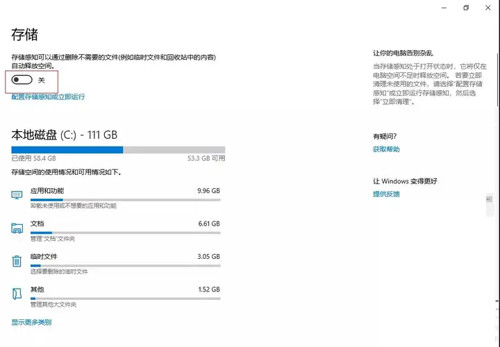Toggle the Storage Sense switch on
Image resolution: width=500 pixels, height=347 pixels.
tap(22, 80)
